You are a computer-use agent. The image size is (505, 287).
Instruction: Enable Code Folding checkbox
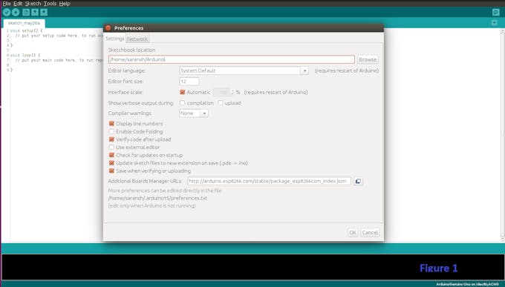(x=111, y=131)
